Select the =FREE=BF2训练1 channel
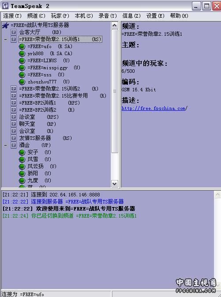Viewport: 221px width, 297px height. pyautogui.click(x=49, y=103)
